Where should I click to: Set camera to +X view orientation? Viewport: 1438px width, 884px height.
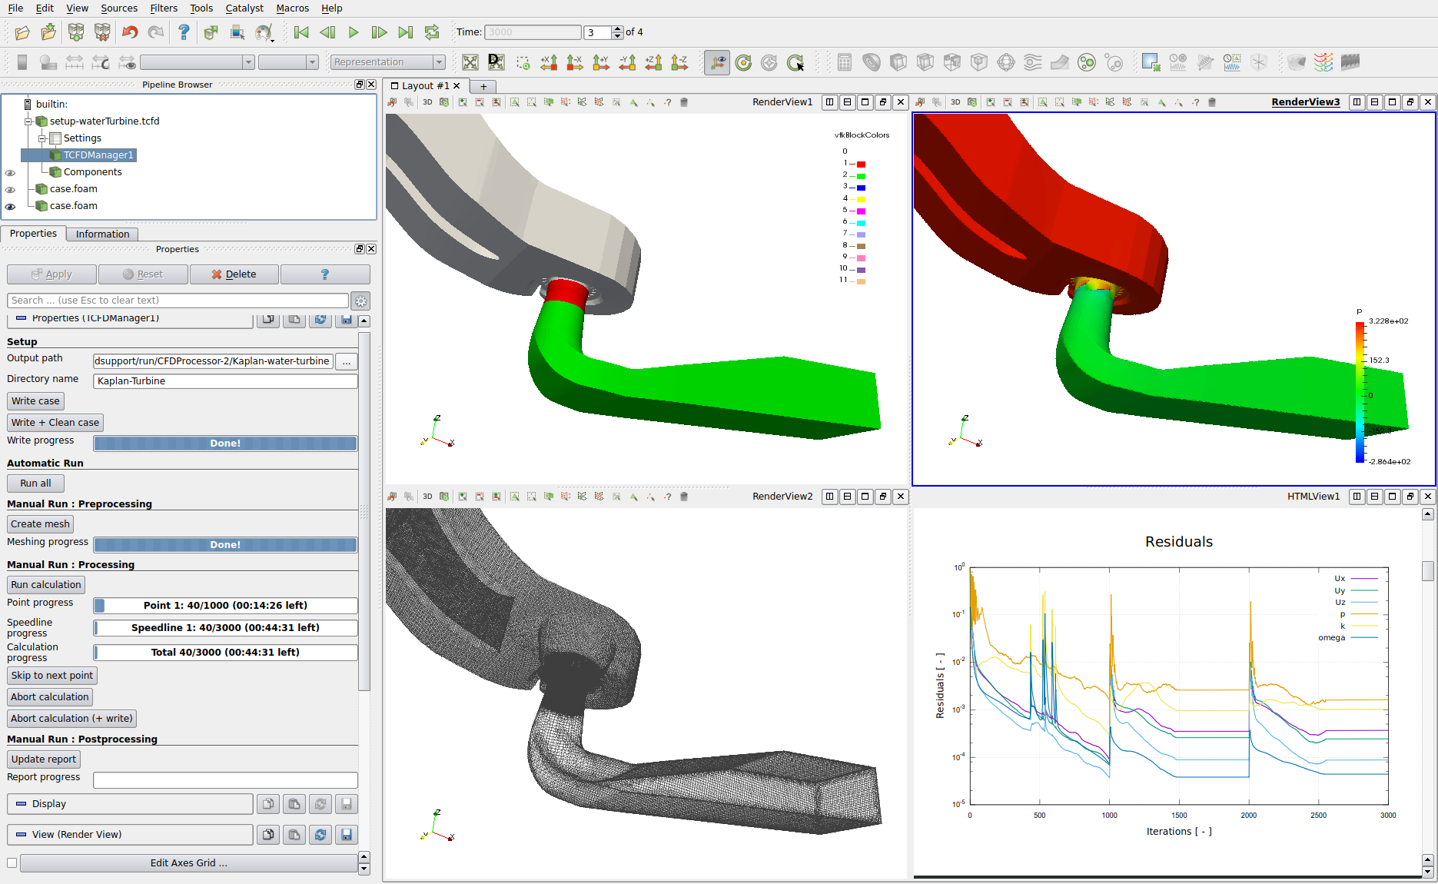[x=549, y=62]
